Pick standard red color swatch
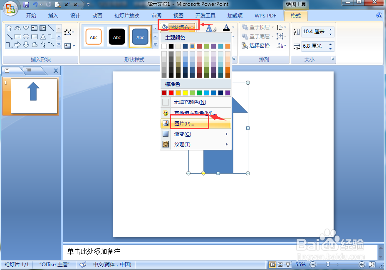386x270 pixels. point(171,93)
